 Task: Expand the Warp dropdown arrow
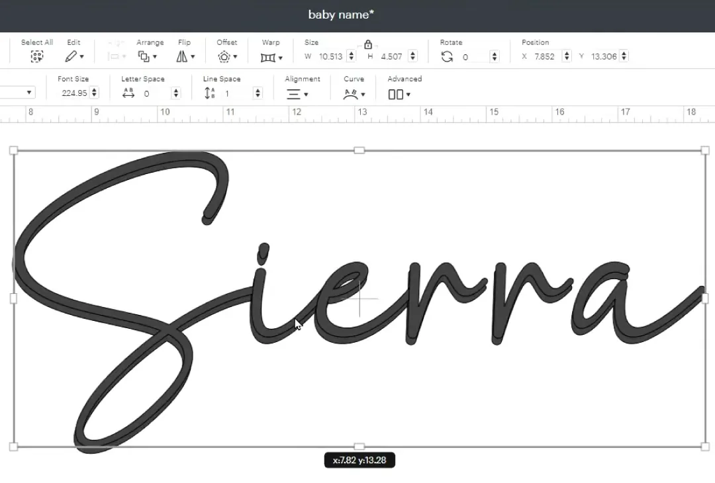281,58
